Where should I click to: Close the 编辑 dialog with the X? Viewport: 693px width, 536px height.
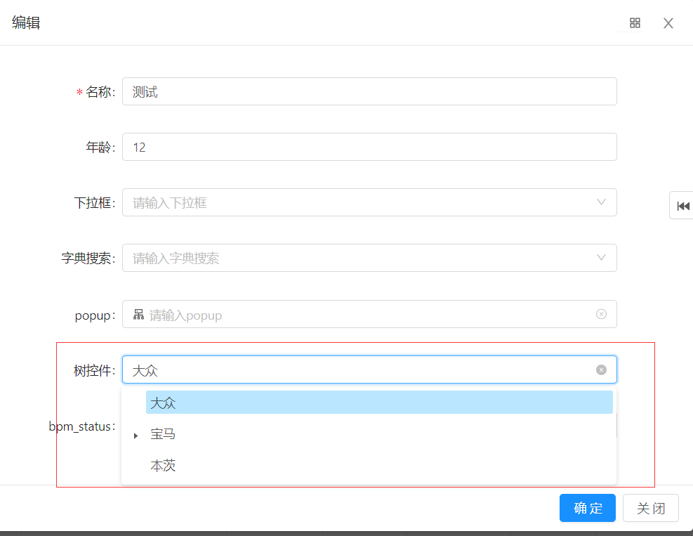(x=668, y=23)
